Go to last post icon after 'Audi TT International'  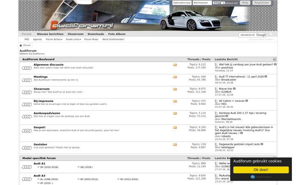coord(266,76)
